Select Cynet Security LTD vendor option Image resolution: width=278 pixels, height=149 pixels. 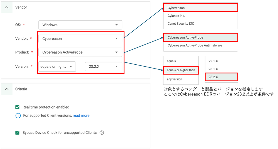200,24
